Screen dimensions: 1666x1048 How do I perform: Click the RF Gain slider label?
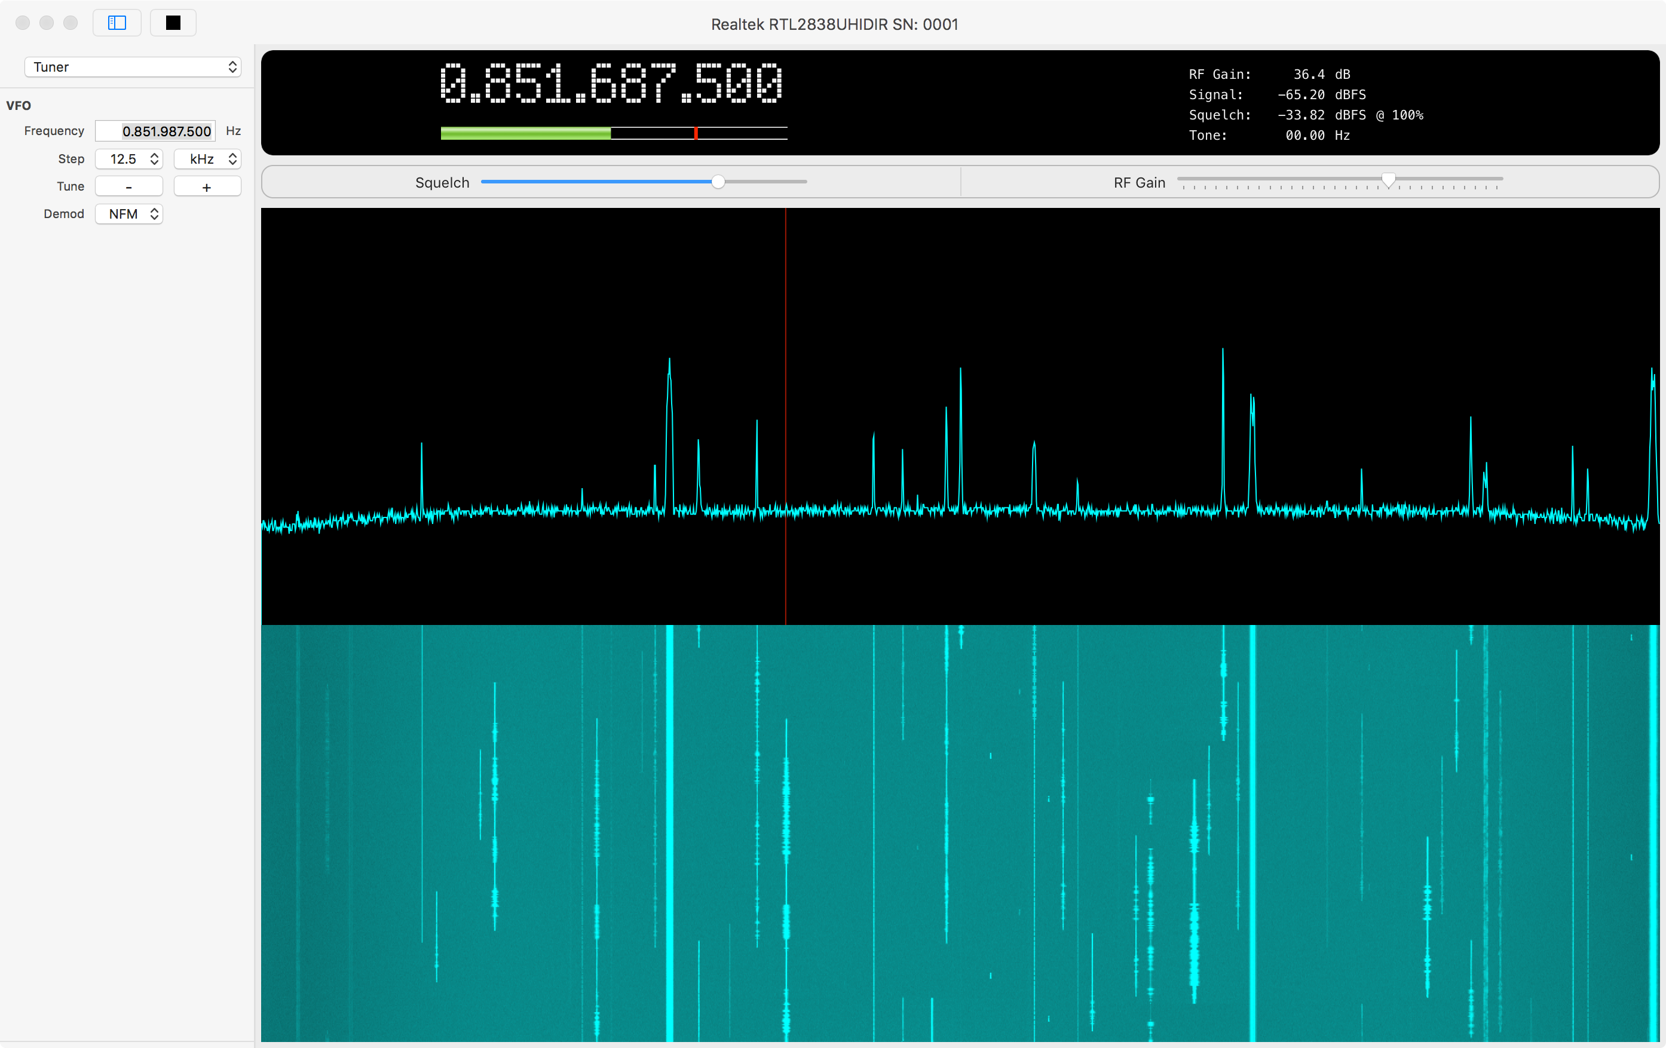(x=1140, y=183)
